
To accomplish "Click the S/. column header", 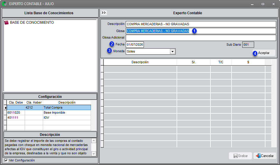I will (x=194, y=62).
